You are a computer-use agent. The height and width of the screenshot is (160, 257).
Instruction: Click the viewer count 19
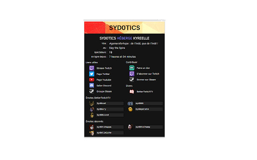[x=111, y=52]
